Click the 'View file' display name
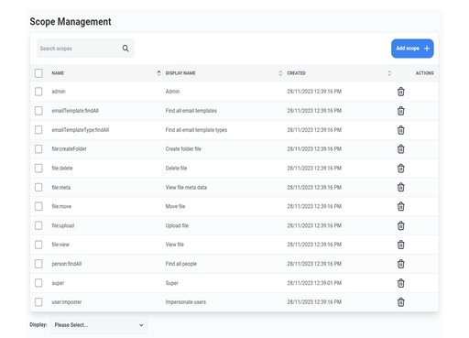Screen dimensions: 469x338 [175, 245]
